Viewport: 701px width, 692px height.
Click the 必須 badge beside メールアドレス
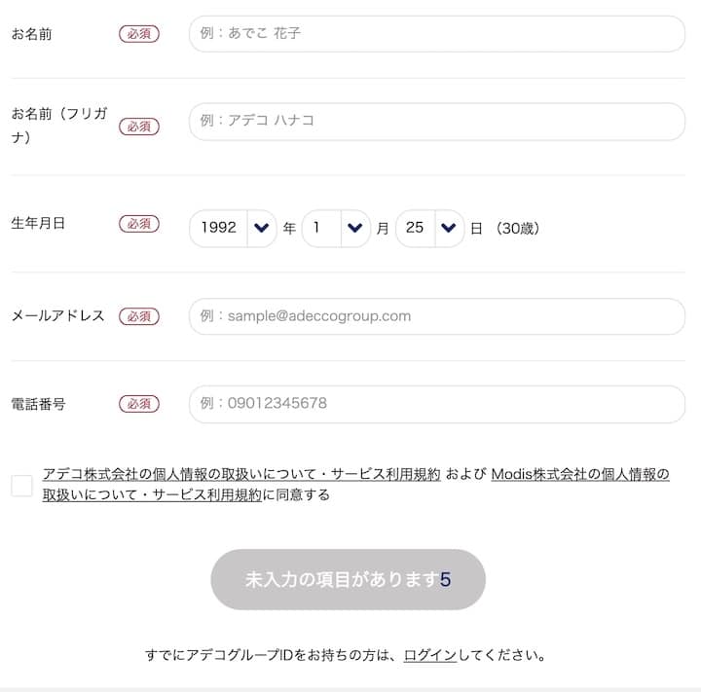pyautogui.click(x=139, y=316)
